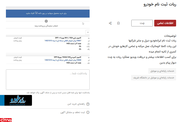181x122 pixels.
Task: Click the ad title ربات ثبت نام خودرو
Action: [x=160, y=5]
